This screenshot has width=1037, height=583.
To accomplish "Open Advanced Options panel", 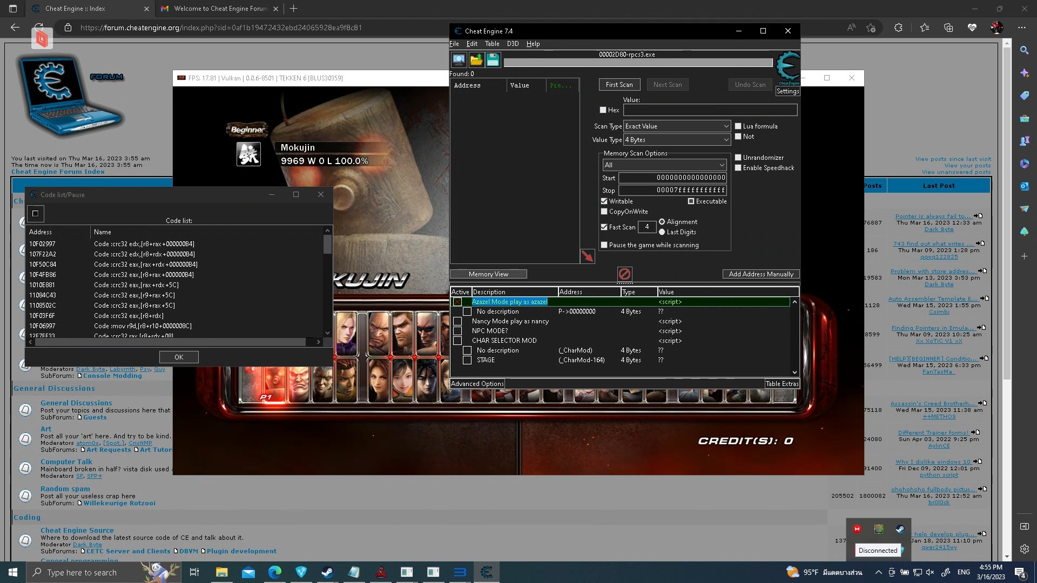I will pos(477,384).
